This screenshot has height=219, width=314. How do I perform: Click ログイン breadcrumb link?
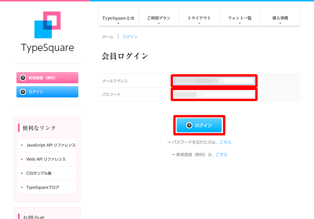130,37
